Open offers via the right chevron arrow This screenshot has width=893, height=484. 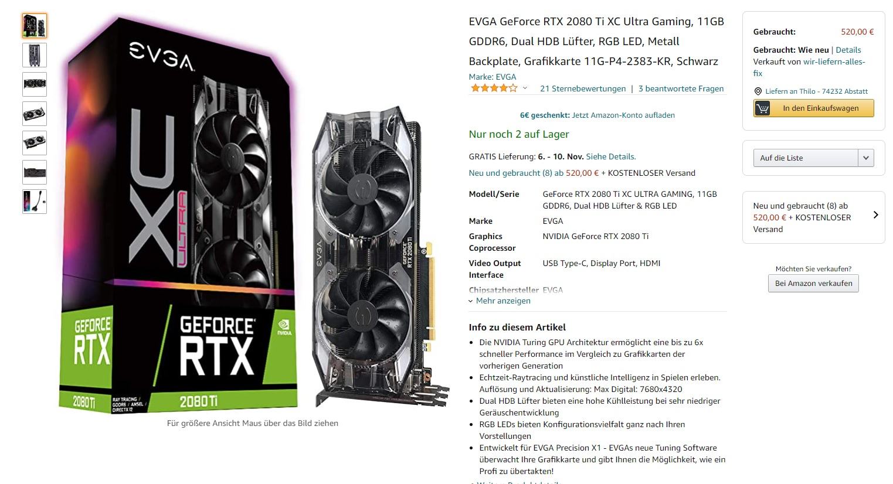875,215
